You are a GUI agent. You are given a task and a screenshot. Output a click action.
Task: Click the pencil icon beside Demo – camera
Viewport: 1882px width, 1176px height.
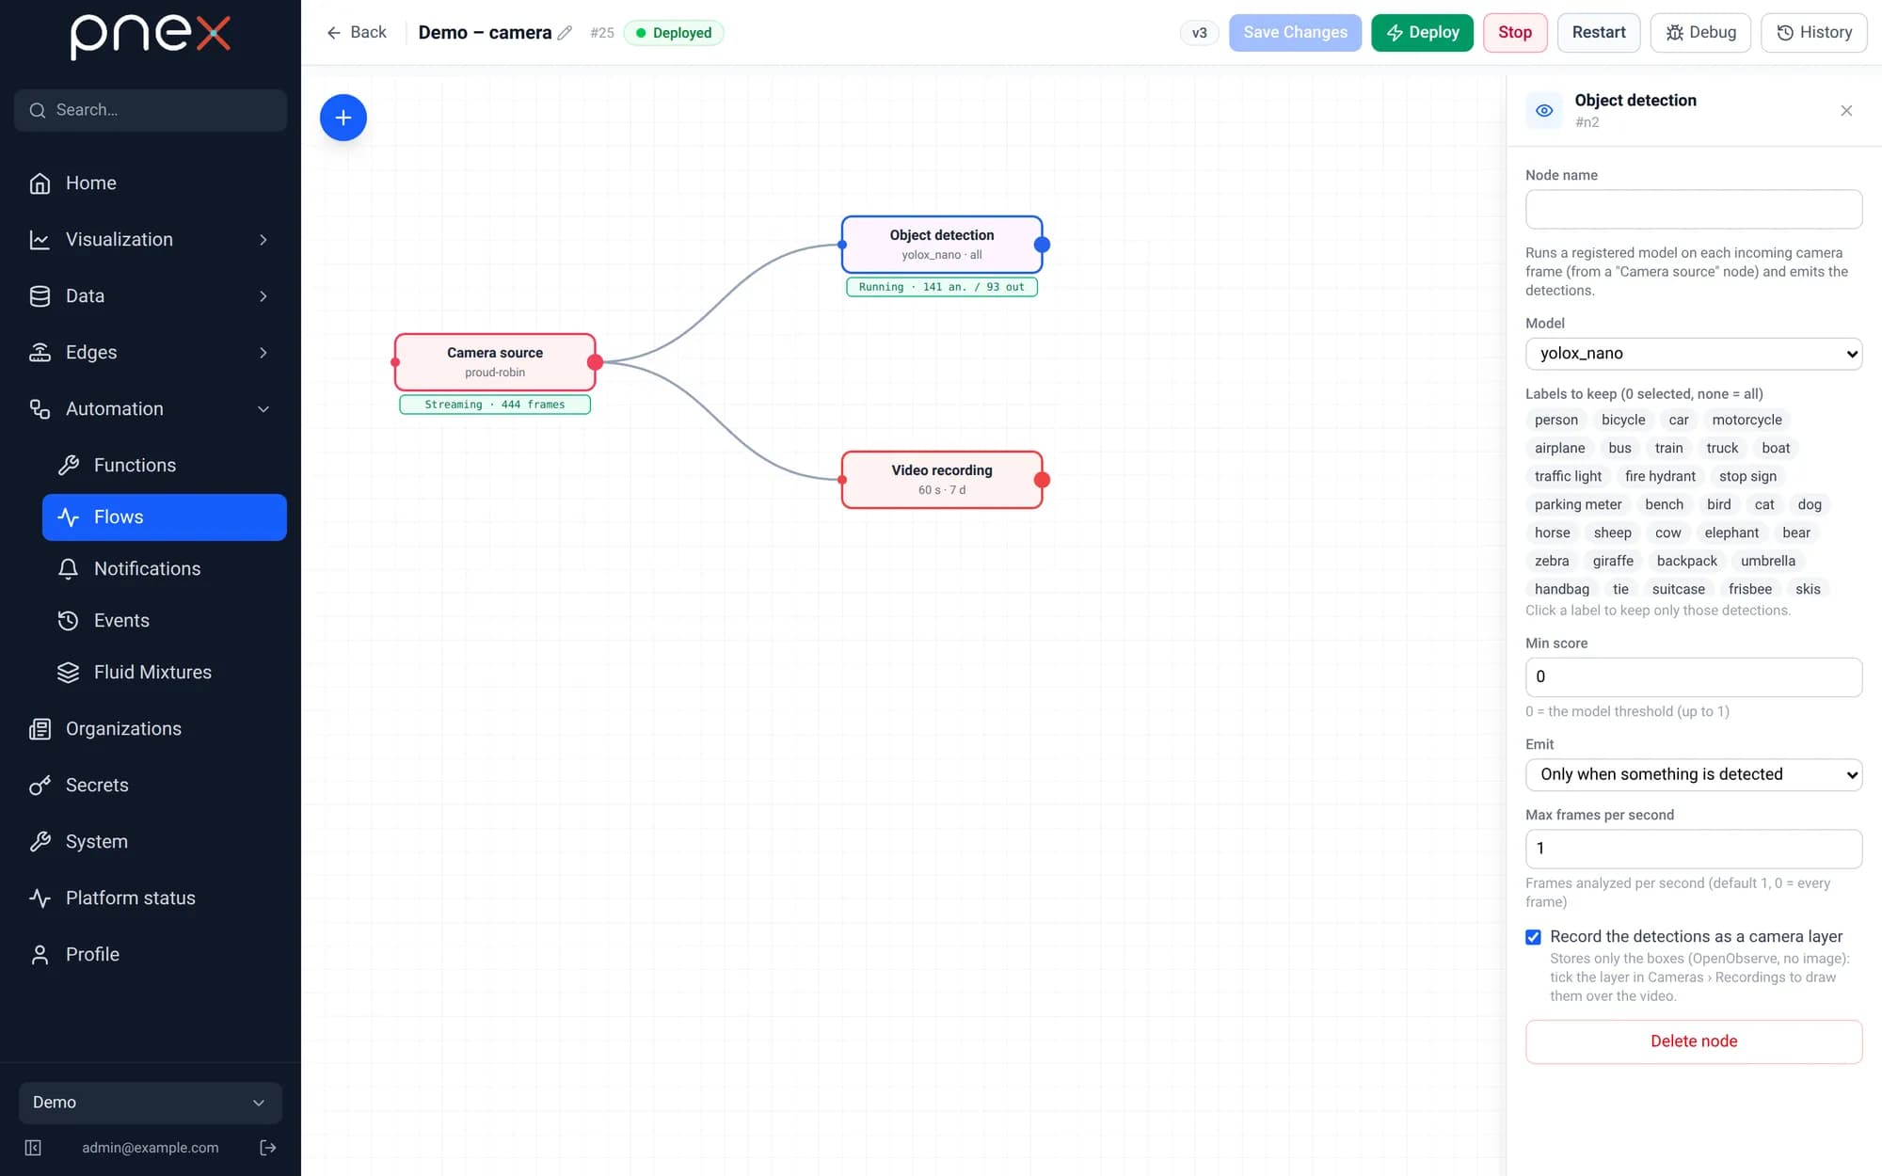coord(565,33)
